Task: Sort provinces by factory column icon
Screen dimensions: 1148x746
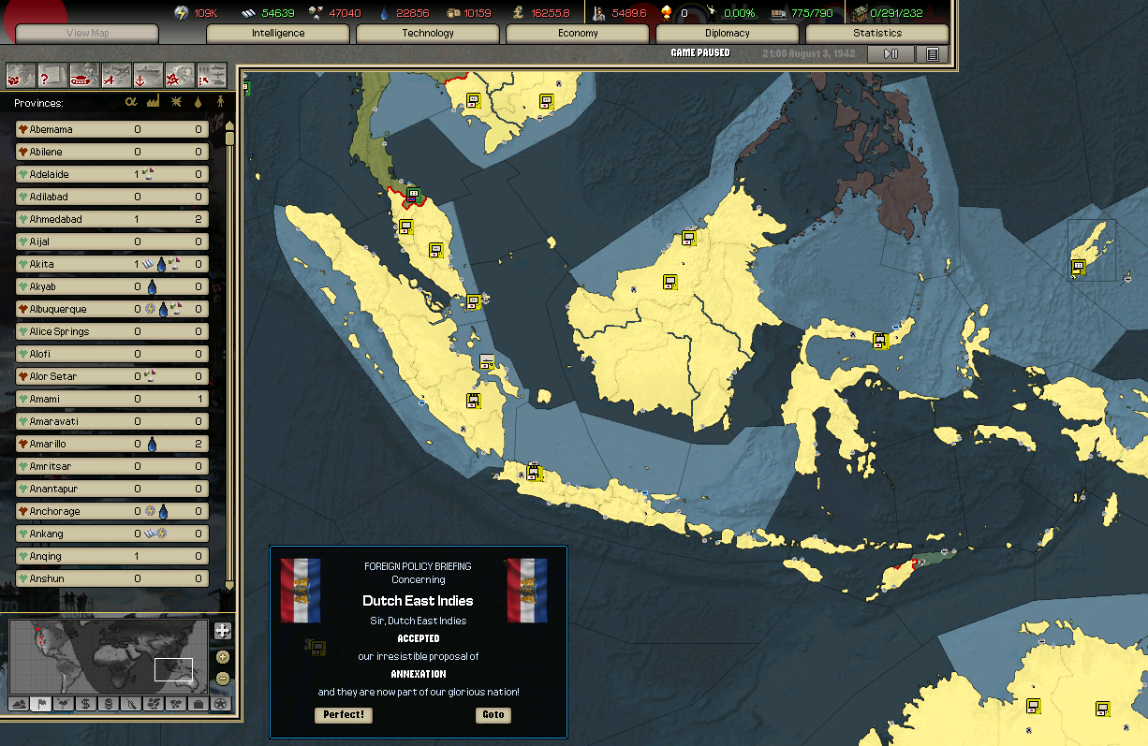Action: point(153,102)
